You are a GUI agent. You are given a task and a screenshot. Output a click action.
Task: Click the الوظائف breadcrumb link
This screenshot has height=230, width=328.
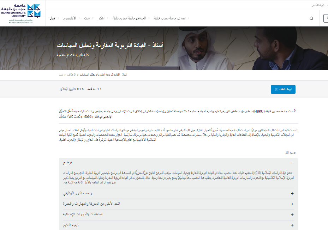[72, 75]
